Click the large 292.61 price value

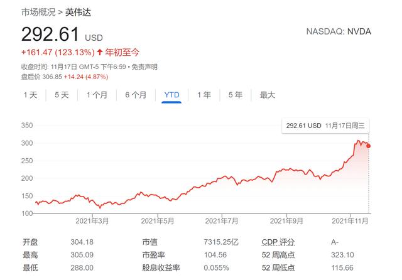point(50,34)
